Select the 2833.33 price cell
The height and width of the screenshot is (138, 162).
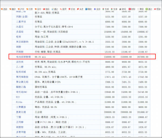110,42
